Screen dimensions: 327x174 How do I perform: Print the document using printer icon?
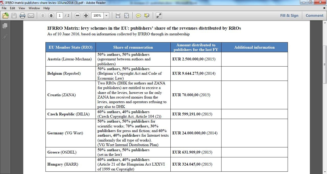(x=22, y=16)
